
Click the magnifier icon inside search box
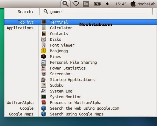46,11
